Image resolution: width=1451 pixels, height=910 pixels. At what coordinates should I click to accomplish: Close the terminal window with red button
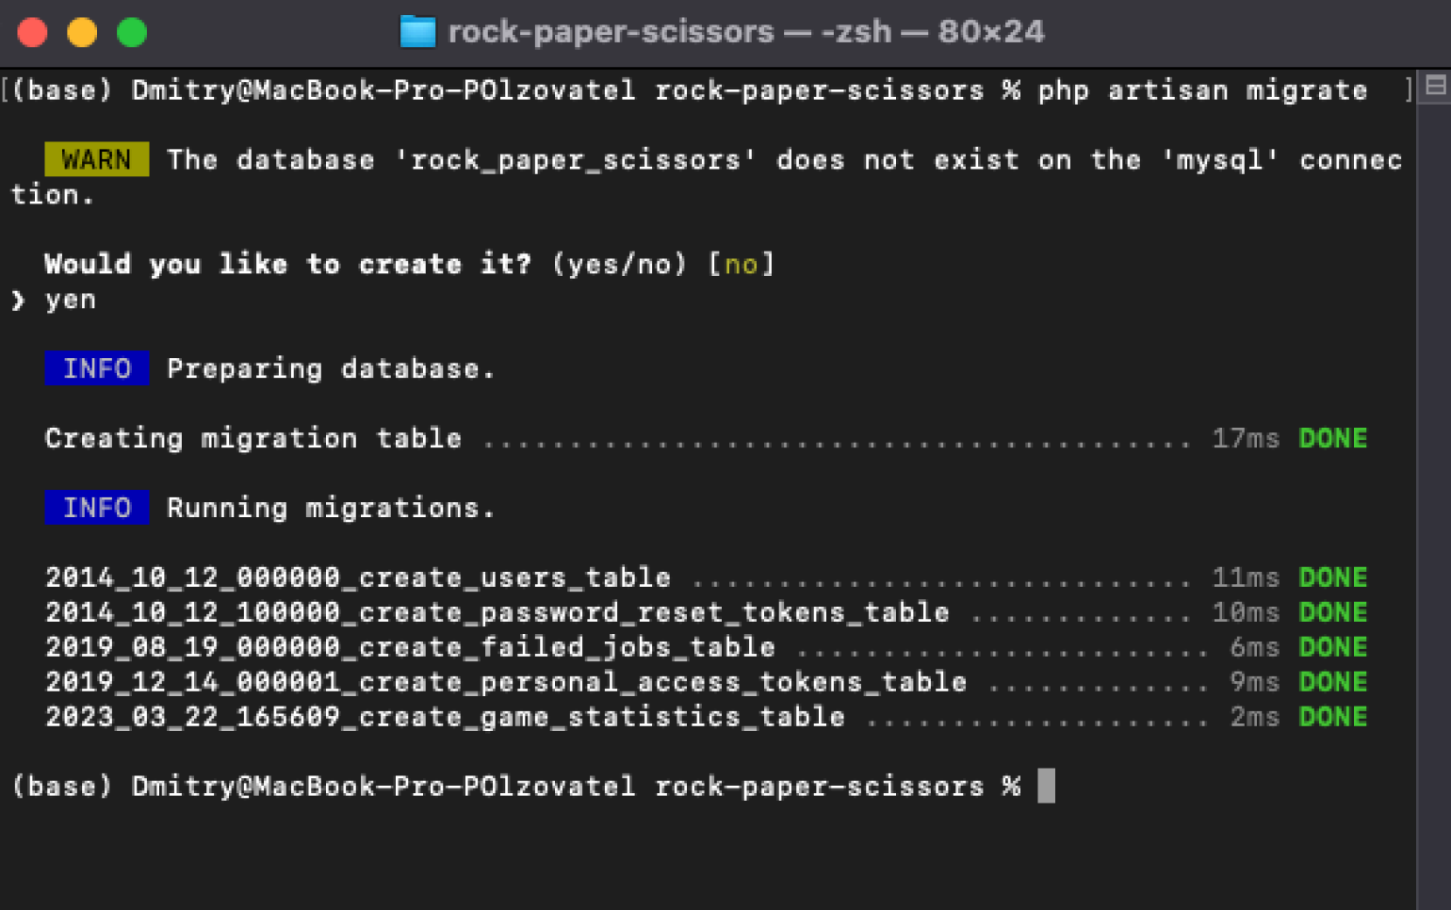(32, 33)
